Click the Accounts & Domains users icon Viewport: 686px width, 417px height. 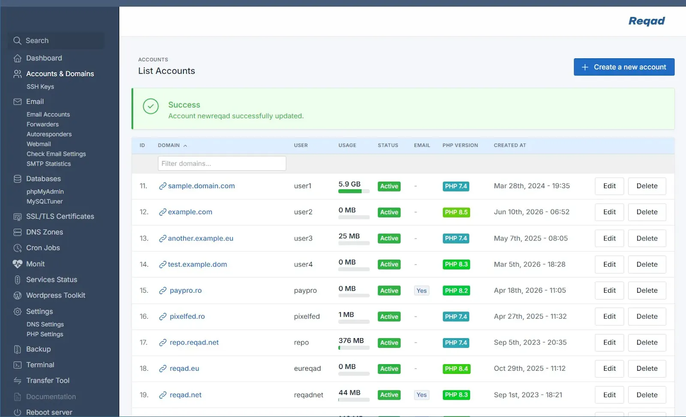(18, 74)
